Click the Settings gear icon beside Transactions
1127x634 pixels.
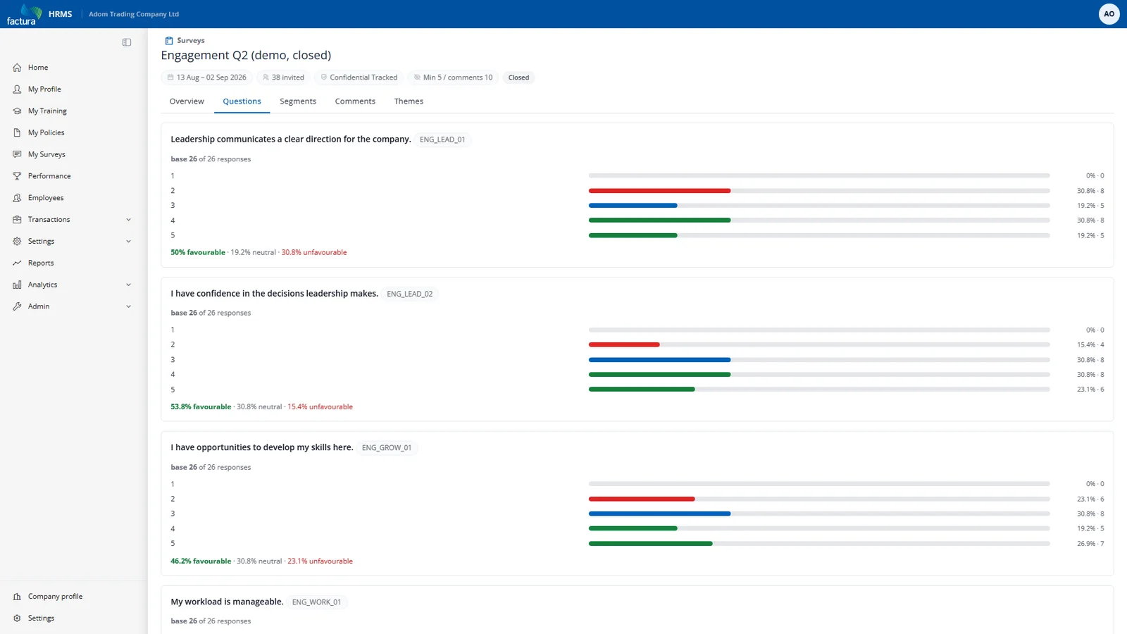tap(17, 242)
